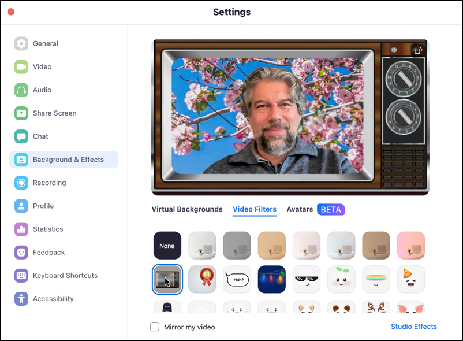Open Studio Effects
The image size is (463, 341).
[414, 327]
